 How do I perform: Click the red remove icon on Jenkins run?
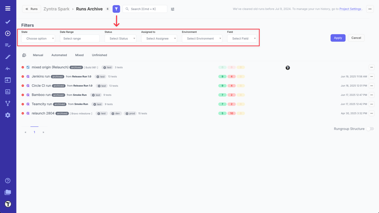23,76
